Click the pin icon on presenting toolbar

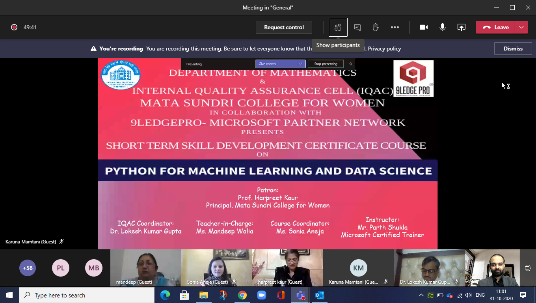click(350, 64)
